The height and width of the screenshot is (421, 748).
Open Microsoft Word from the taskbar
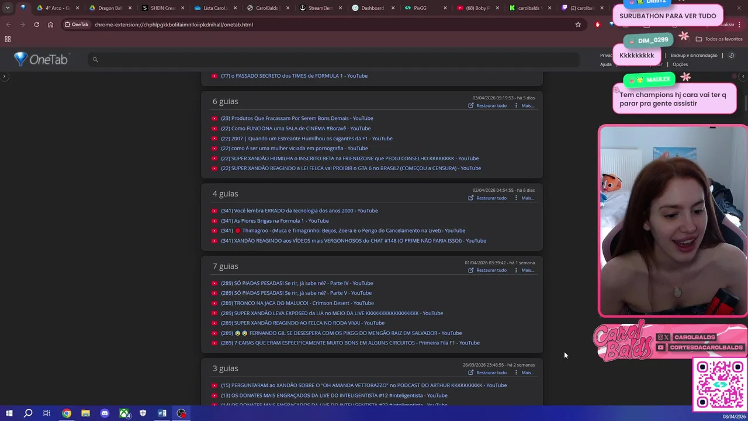(162, 413)
